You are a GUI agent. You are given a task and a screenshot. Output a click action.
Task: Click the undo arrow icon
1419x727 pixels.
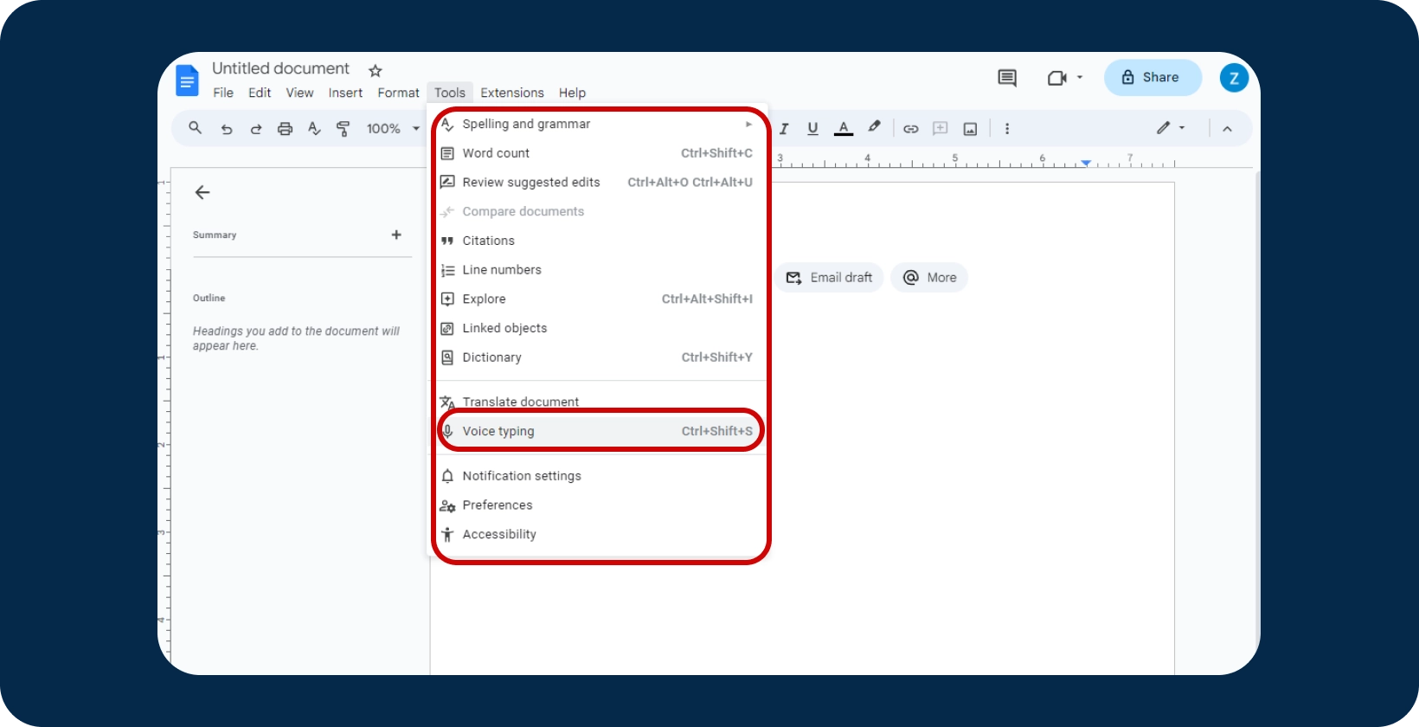[x=227, y=129]
